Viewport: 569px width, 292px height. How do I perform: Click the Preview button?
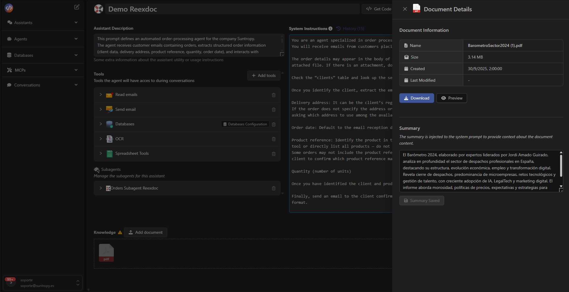(452, 98)
